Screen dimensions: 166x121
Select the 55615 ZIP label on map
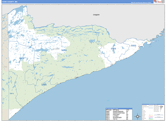click(x=22, y=58)
